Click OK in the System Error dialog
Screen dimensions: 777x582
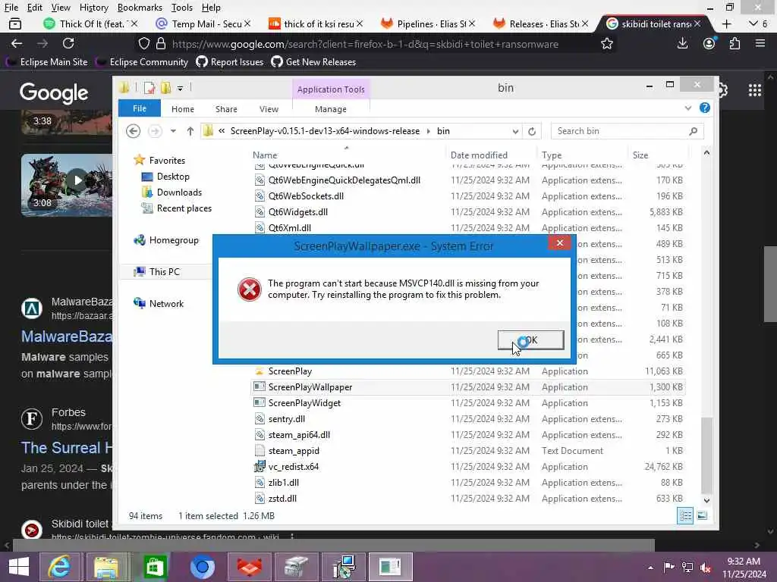point(530,340)
